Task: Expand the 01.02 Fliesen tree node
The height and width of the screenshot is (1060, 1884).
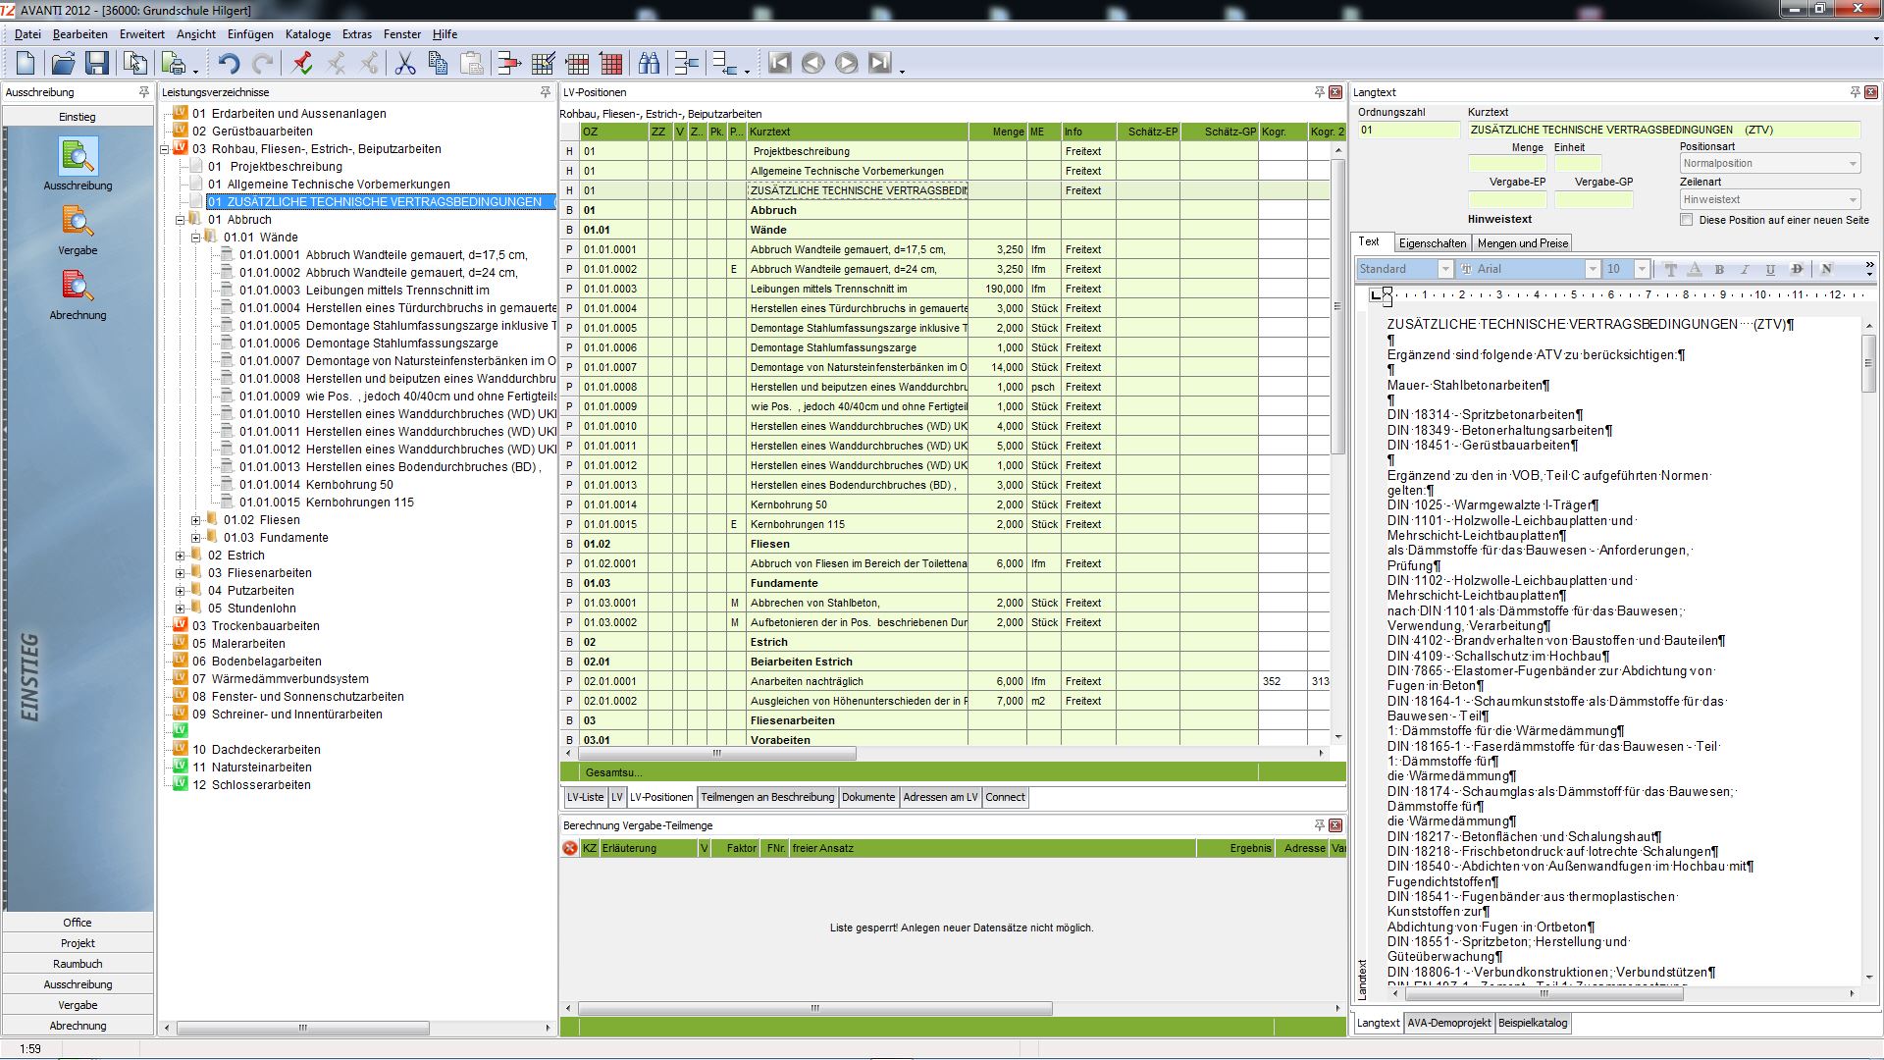Action: point(195,520)
